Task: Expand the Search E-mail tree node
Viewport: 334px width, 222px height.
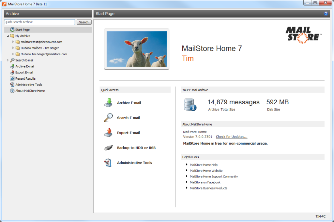Action: (7, 60)
